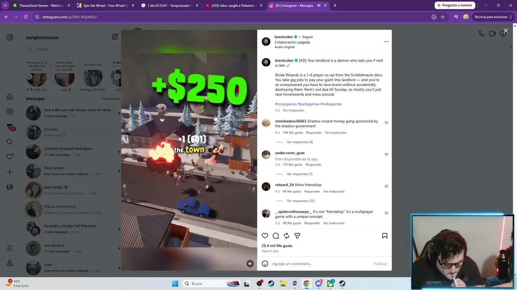Open the Meta apps grid icon in the sidebar
Image resolution: width=517 pixels, height=290 pixels.
pos(10,263)
